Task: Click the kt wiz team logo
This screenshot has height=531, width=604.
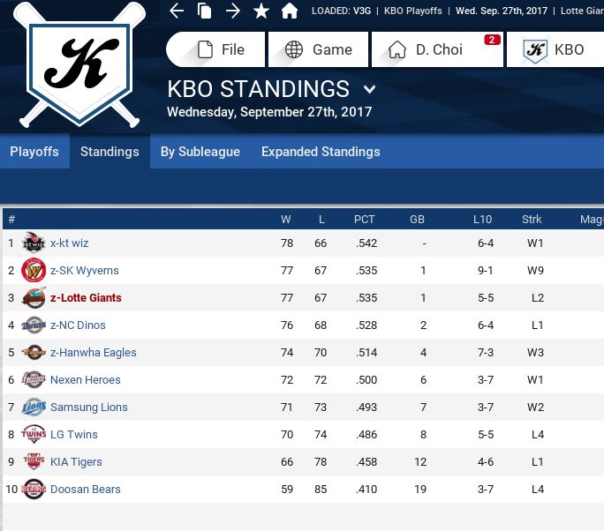Action: click(34, 243)
